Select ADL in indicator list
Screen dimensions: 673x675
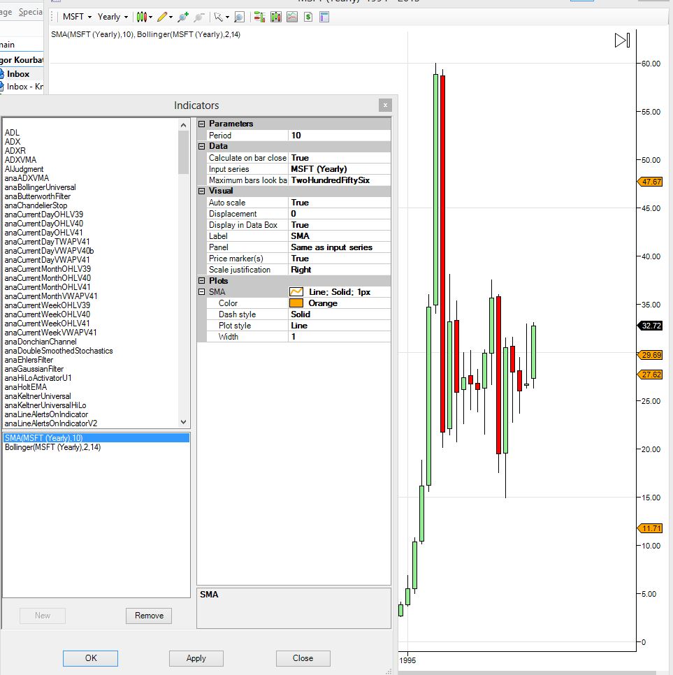12,133
